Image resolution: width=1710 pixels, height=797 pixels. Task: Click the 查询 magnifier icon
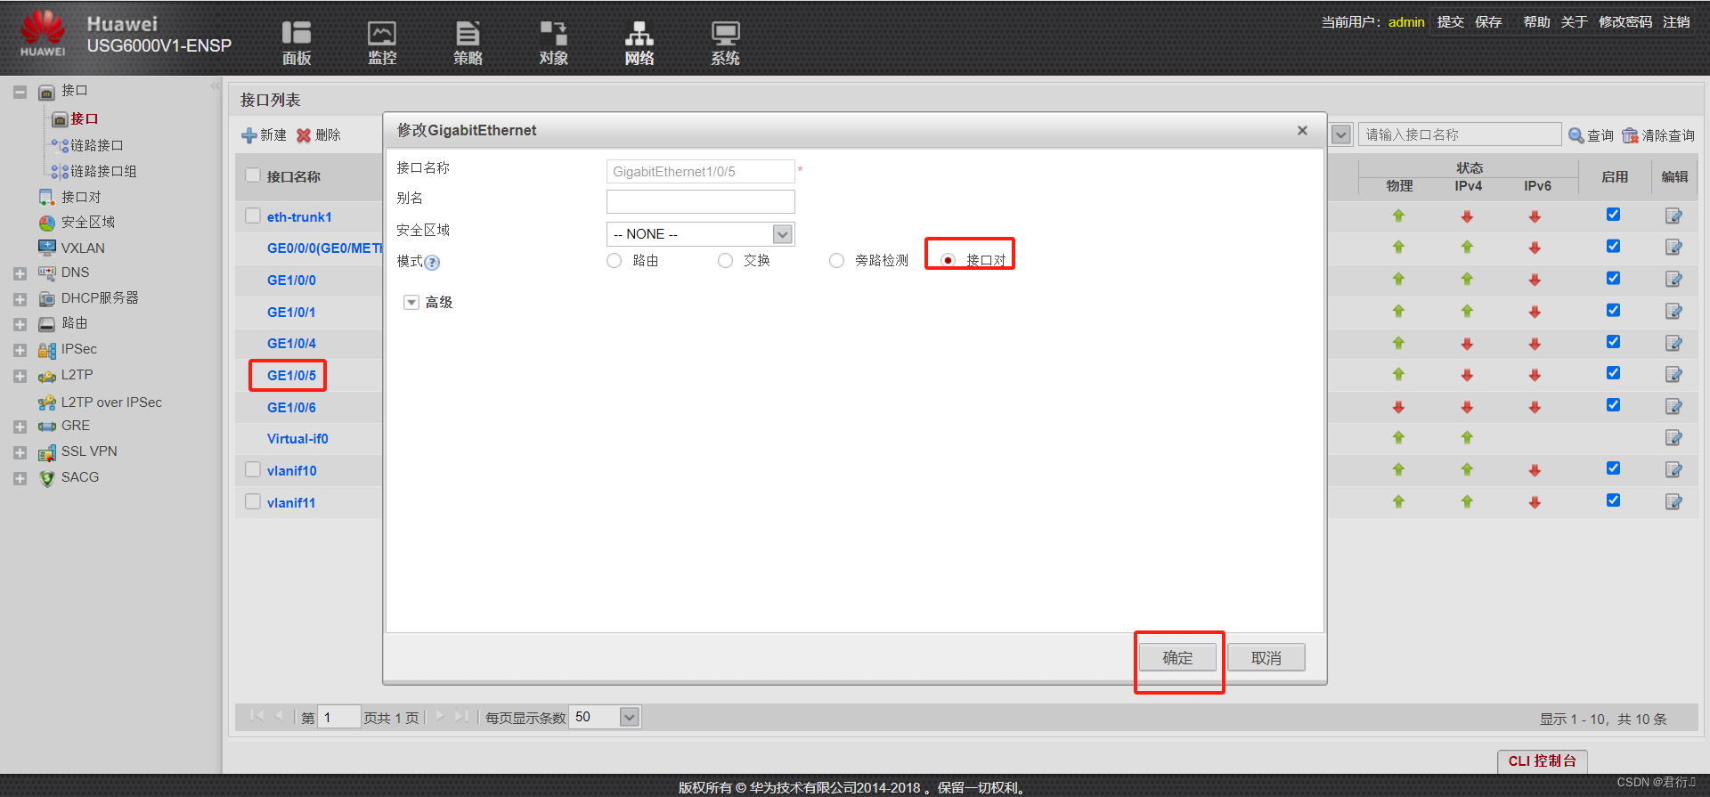coord(1576,135)
